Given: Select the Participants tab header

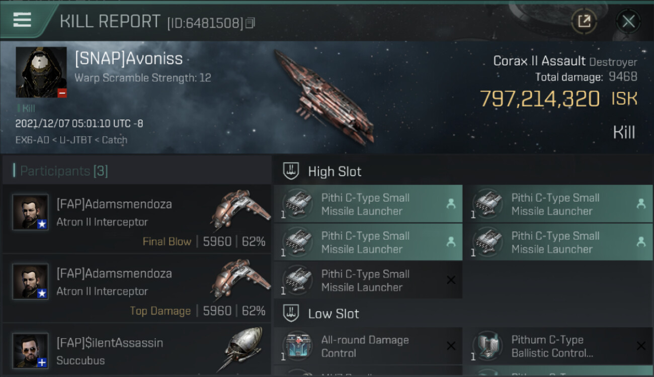Looking at the screenshot, I should [x=64, y=171].
